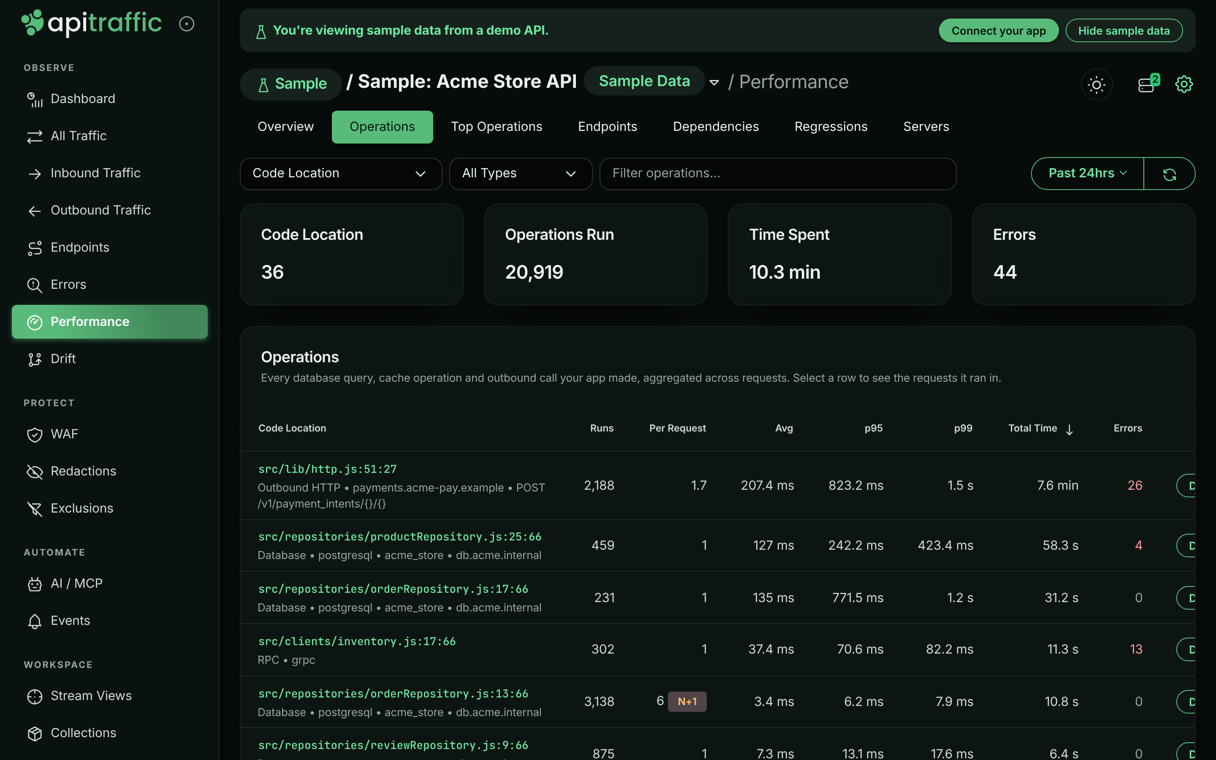Select Drift in the sidebar
1216x760 pixels.
pyautogui.click(x=109, y=359)
